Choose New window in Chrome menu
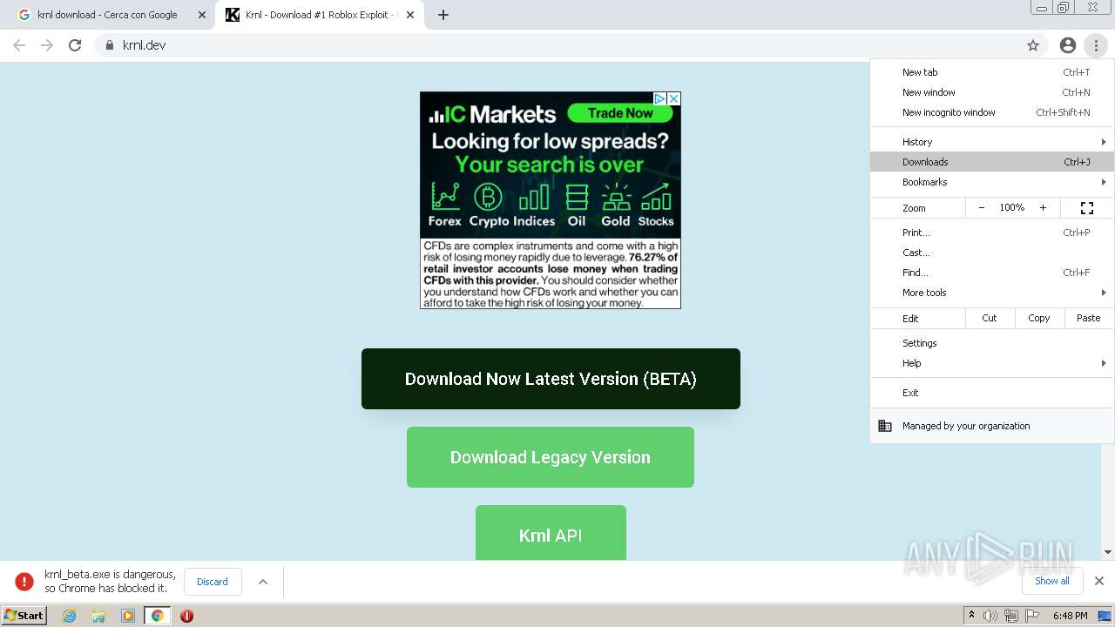The image size is (1115, 627). [x=992, y=92]
